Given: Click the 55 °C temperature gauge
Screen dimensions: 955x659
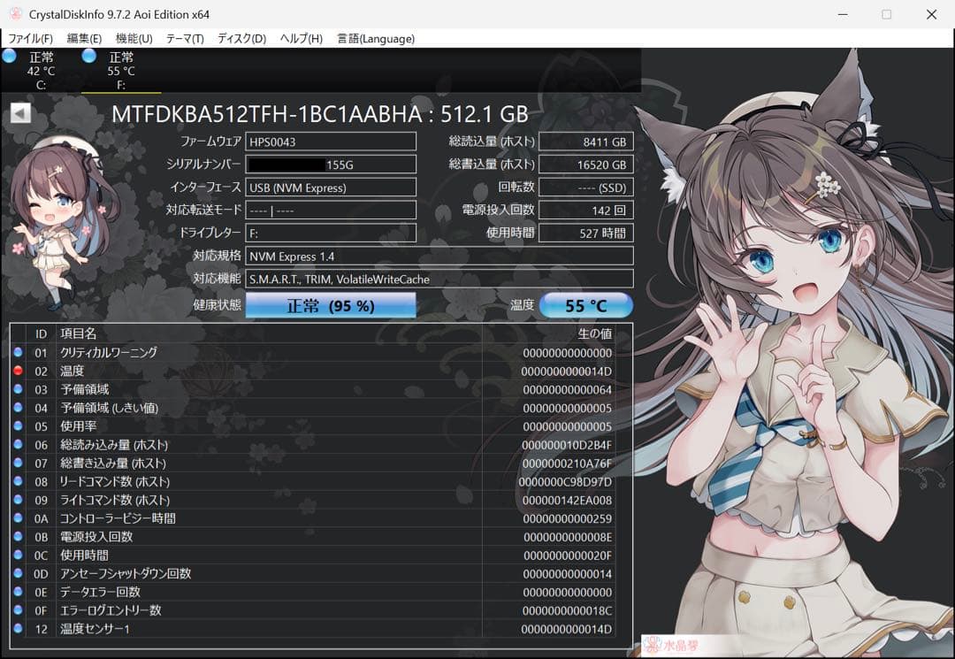Looking at the screenshot, I should 585,304.
